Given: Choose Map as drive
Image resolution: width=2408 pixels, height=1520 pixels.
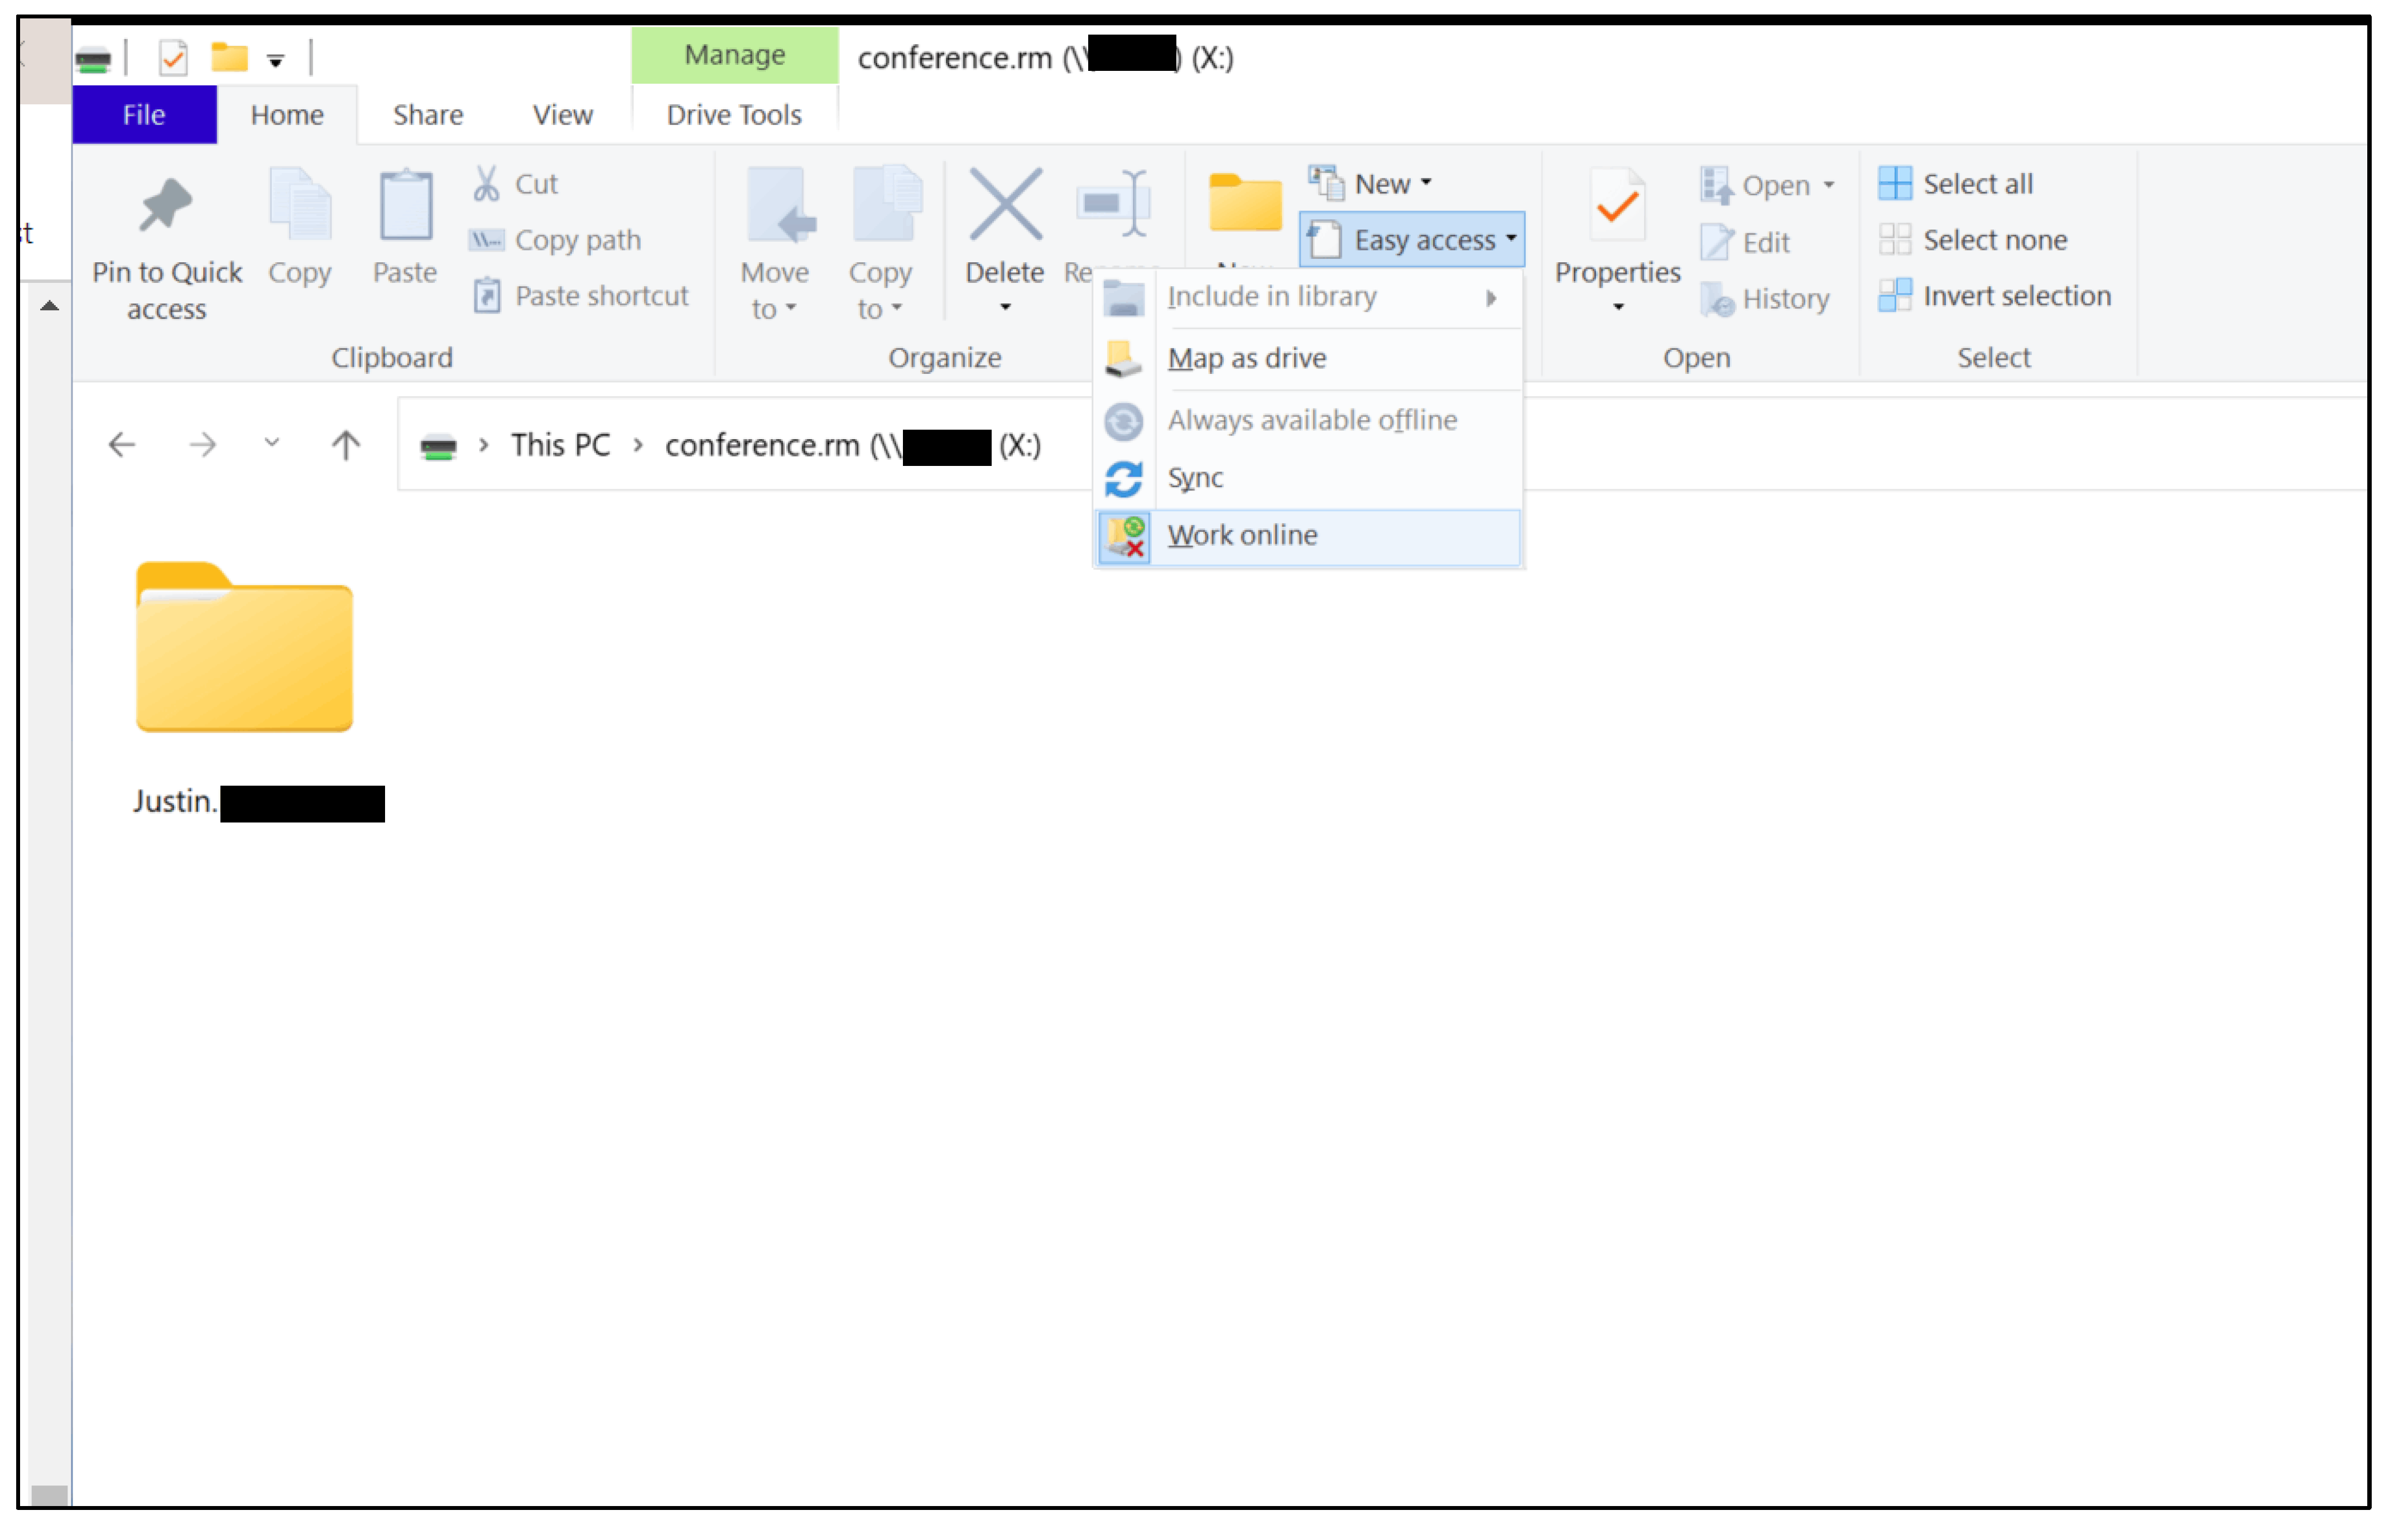Looking at the screenshot, I should (x=1246, y=358).
